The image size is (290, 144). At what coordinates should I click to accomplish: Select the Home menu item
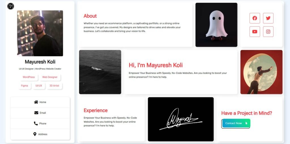coord(40,102)
